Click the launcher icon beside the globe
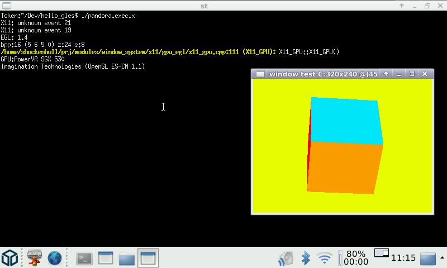This screenshot has width=447, height=268. 35,257
